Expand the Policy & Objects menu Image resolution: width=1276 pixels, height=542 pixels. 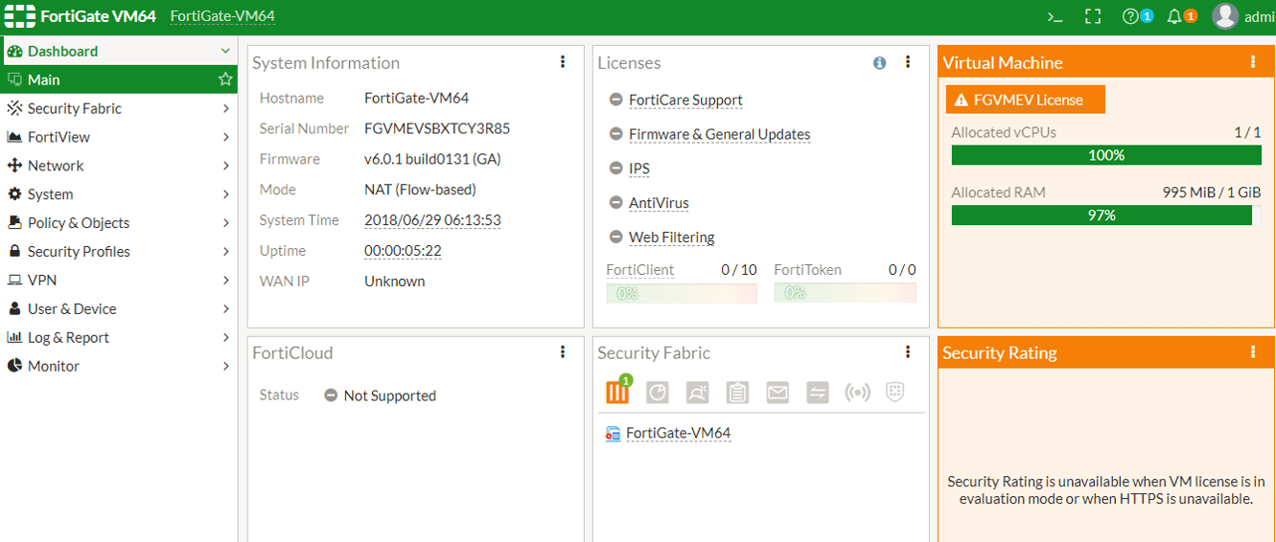point(119,223)
